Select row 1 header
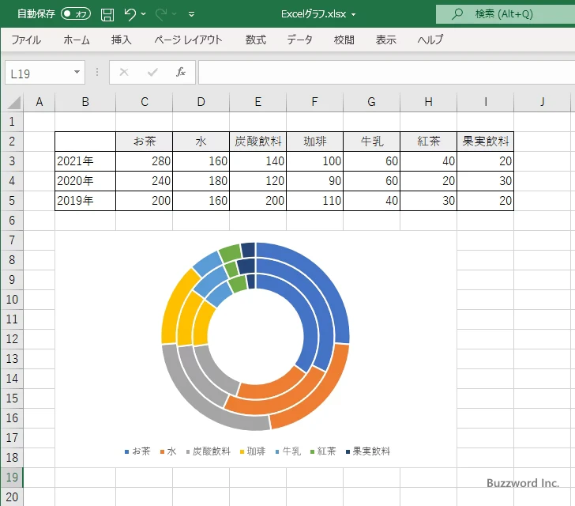 click(12, 122)
